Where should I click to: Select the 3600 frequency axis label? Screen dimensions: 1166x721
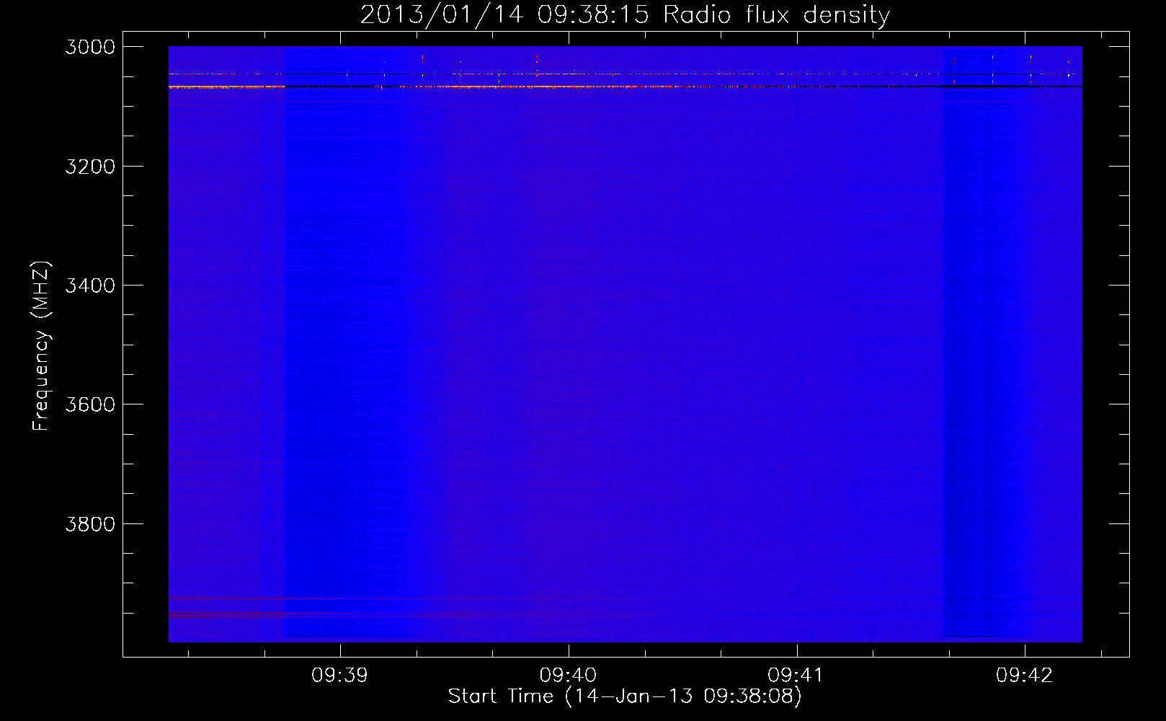click(x=90, y=404)
